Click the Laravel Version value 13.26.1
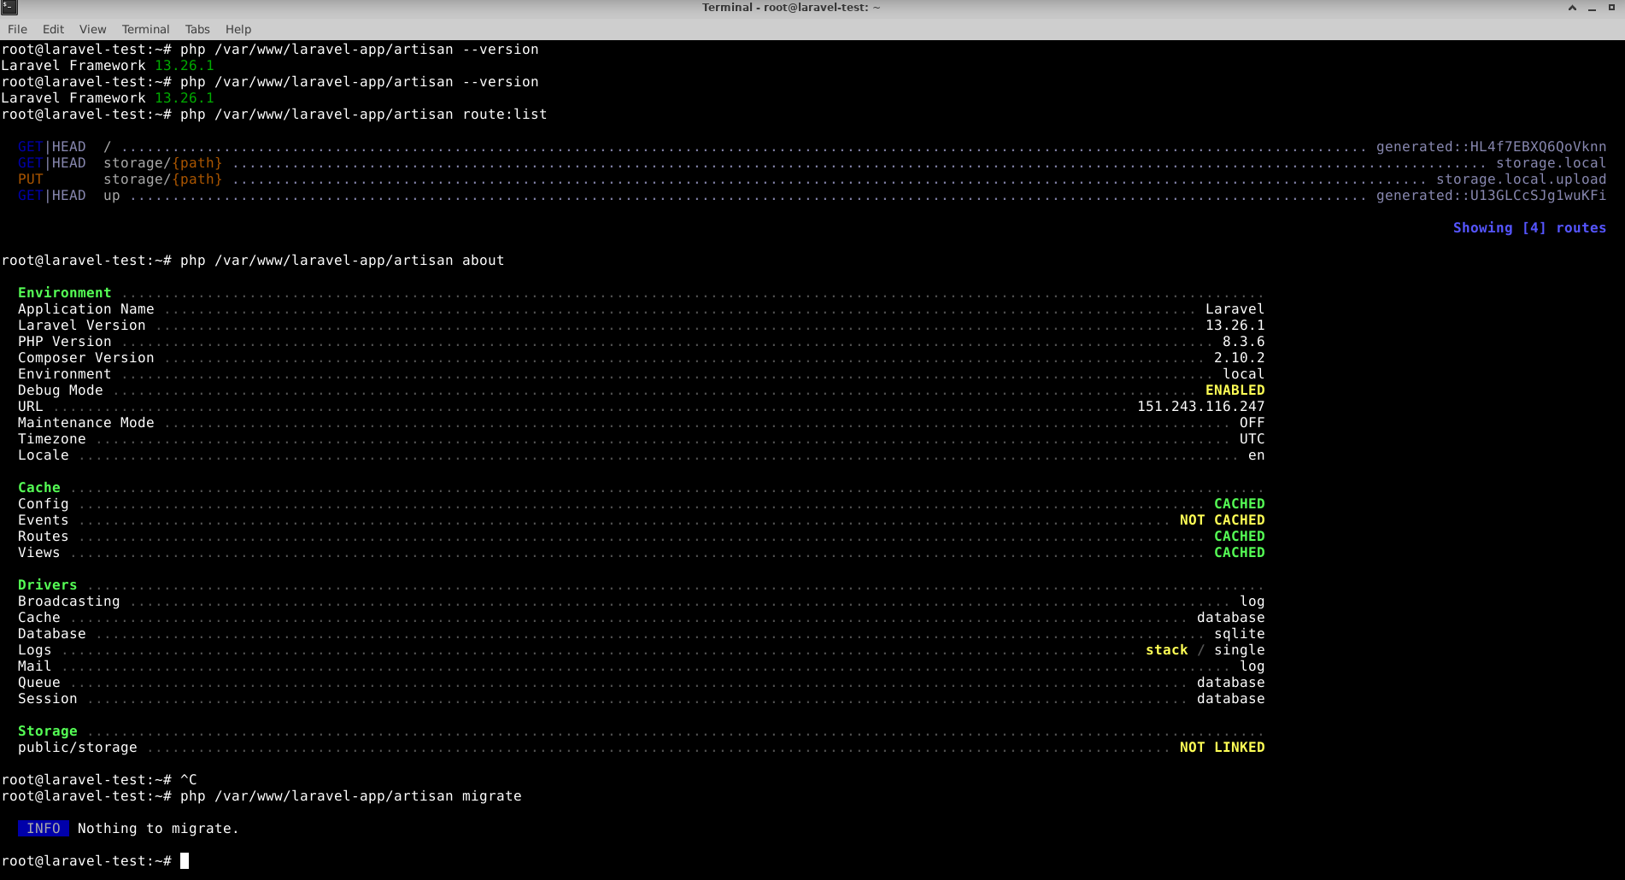Image resolution: width=1625 pixels, height=880 pixels. click(1235, 326)
